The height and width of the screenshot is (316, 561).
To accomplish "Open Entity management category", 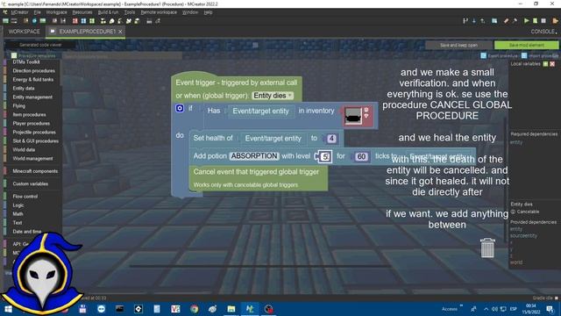I will click(x=32, y=97).
